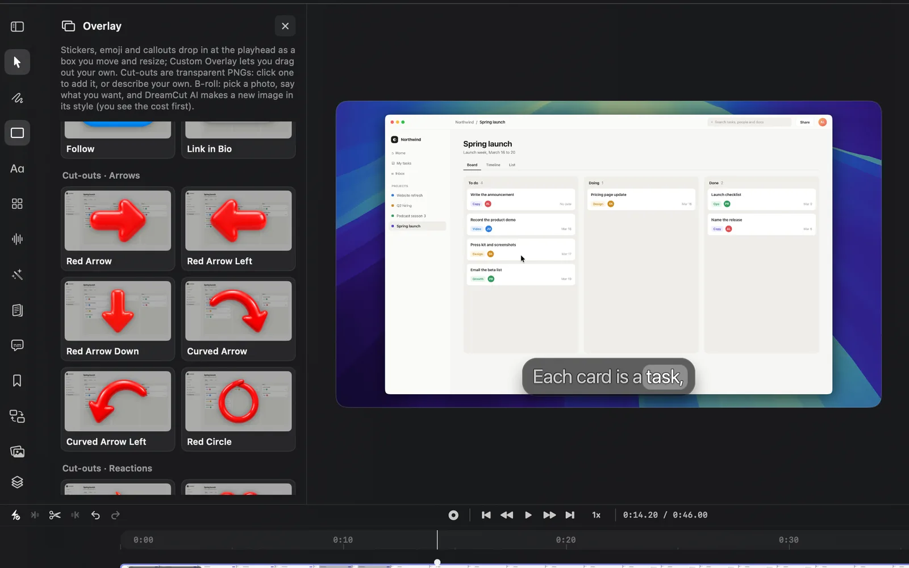Redo the last edit
Viewport: 909px width, 568px height.
(x=115, y=515)
